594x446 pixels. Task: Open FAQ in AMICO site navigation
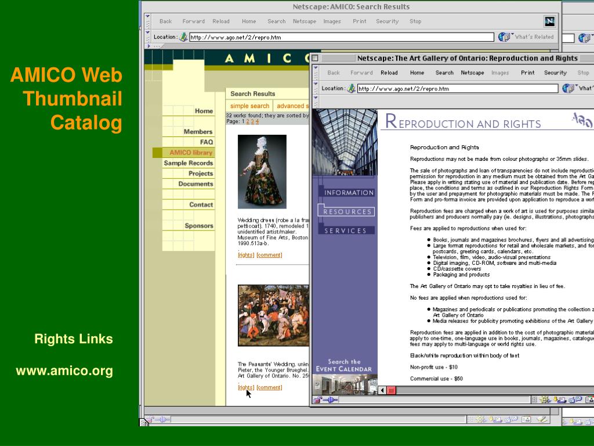pos(207,142)
